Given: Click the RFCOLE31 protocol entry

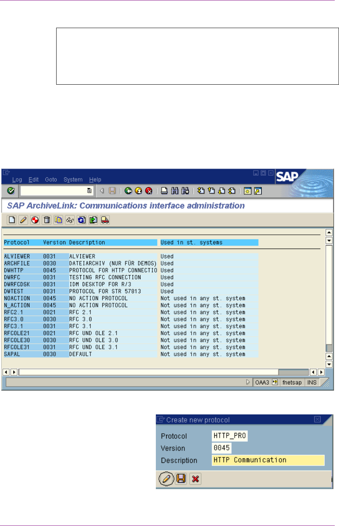Looking at the screenshot, I should pos(17,347).
